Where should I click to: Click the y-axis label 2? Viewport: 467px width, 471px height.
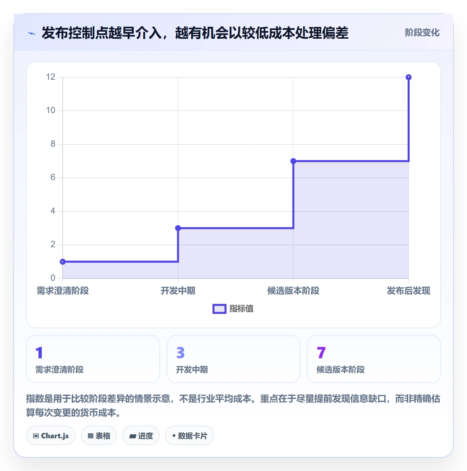(x=53, y=245)
